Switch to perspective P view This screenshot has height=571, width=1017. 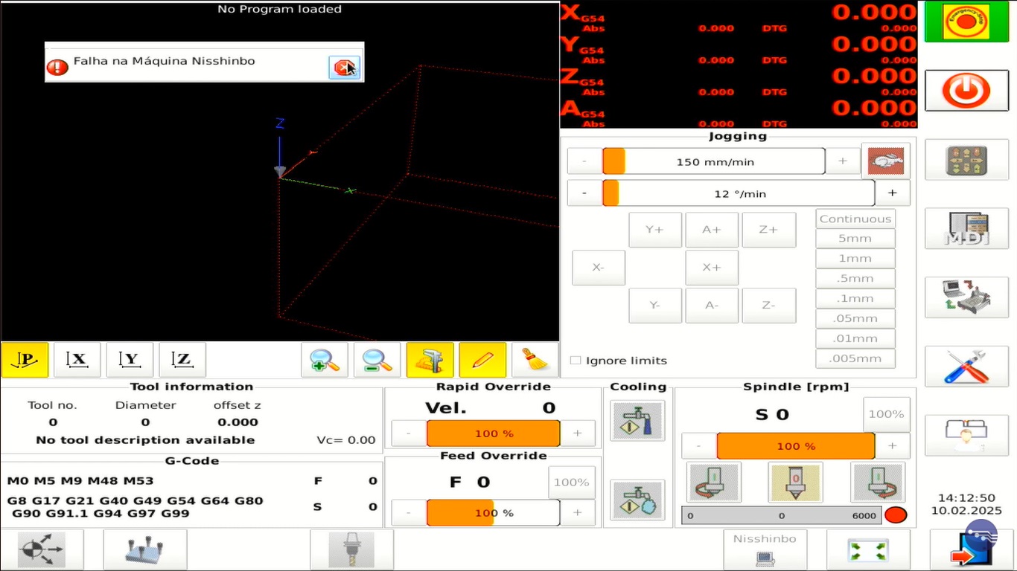tap(25, 361)
